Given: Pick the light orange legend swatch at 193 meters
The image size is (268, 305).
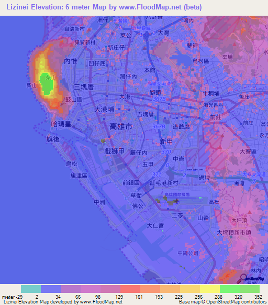Looking at the screenshot, I should 170,289.
